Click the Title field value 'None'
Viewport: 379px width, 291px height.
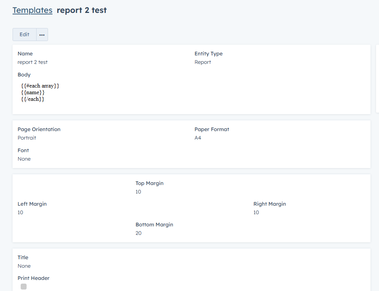[24, 266]
